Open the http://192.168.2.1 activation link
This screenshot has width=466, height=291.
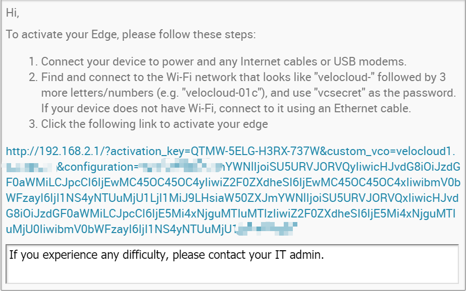[233, 190]
